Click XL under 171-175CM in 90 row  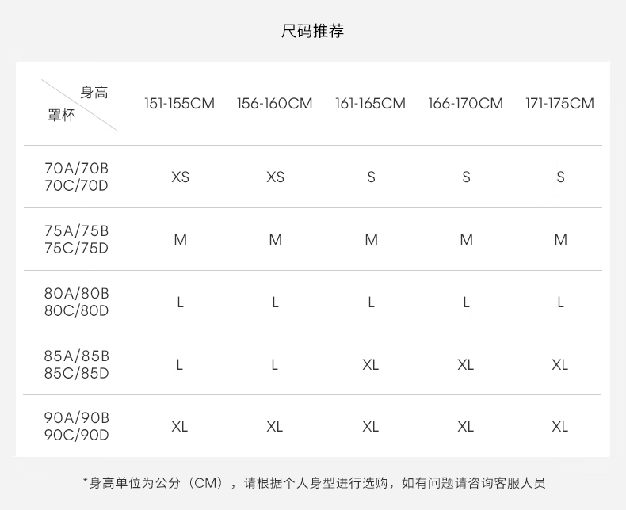pyautogui.click(x=560, y=427)
